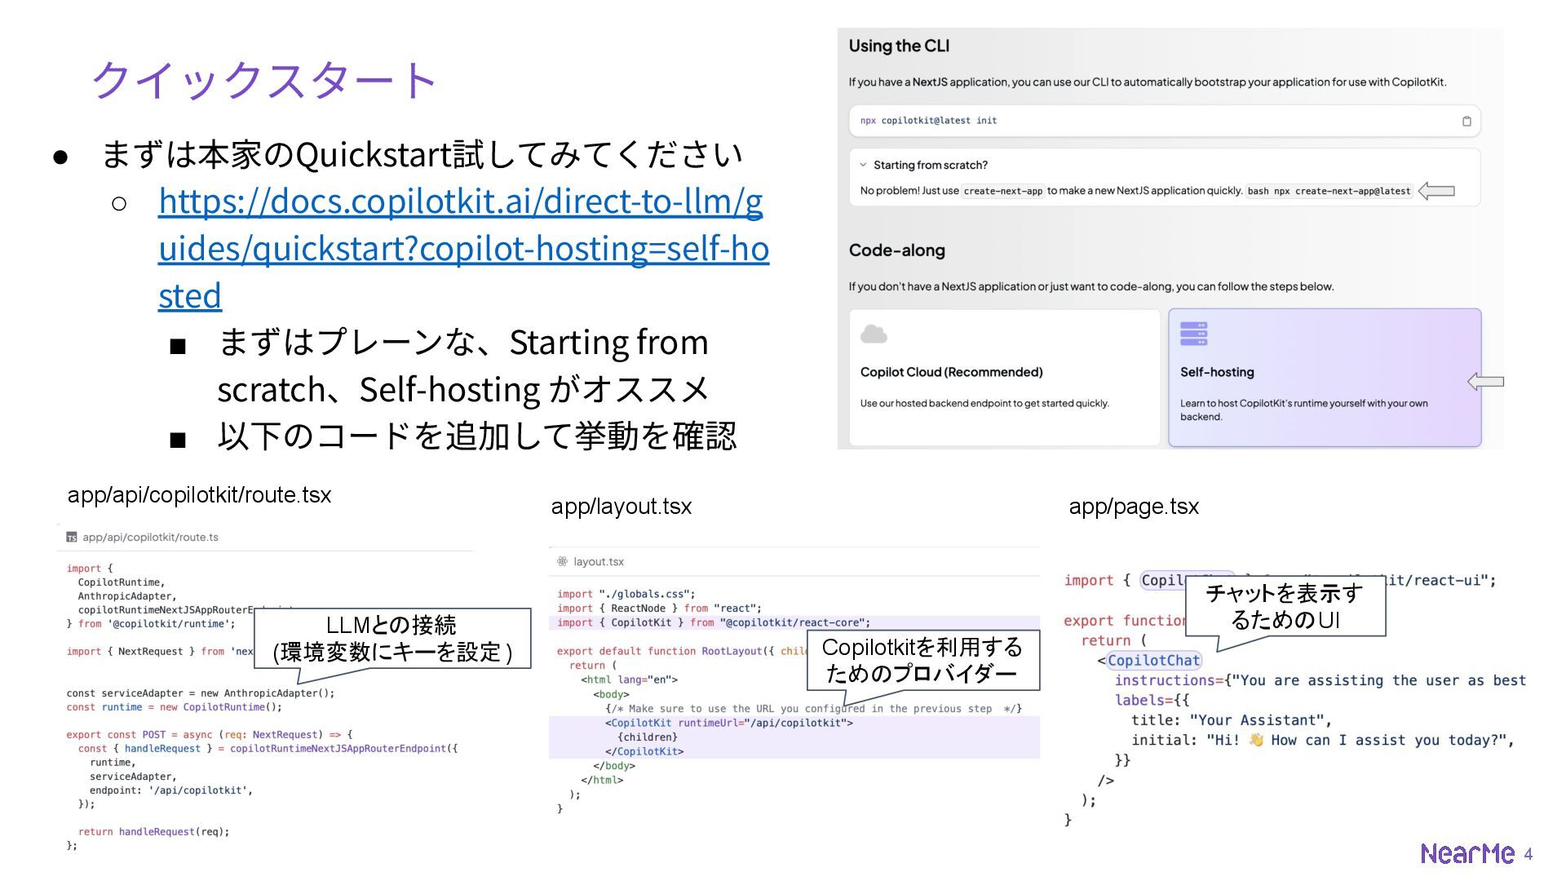Click the NearMe logo
Viewport: 1566px width, 881px height.
pyautogui.click(x=1466, y=853)
